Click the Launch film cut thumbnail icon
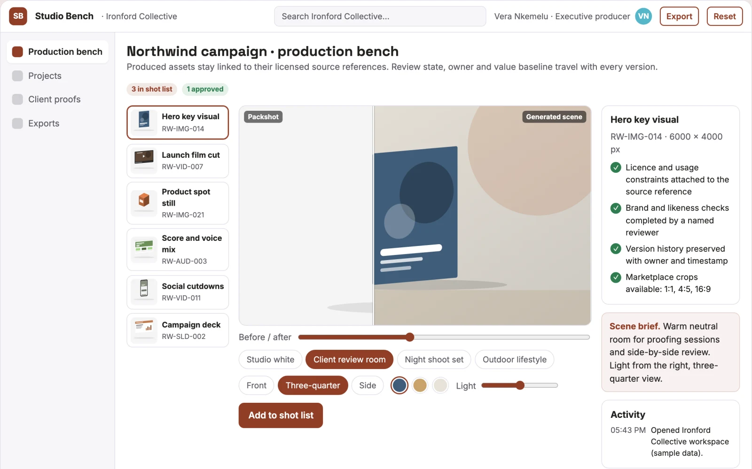The width and height of the screenshot is (752, 469). tap(144, 161)
